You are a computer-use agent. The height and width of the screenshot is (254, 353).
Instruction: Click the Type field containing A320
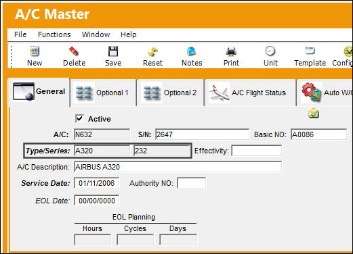pos(102,151)
